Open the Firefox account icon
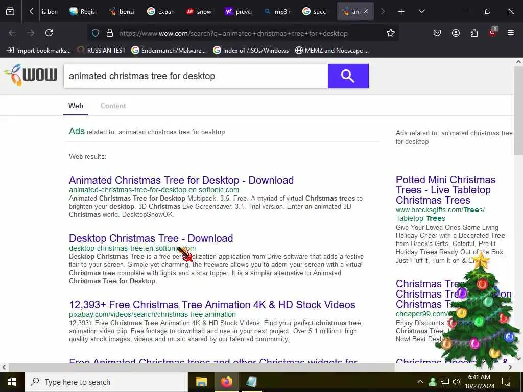The height and width of the screenshot is (392, 523). (x=456, y=33)
